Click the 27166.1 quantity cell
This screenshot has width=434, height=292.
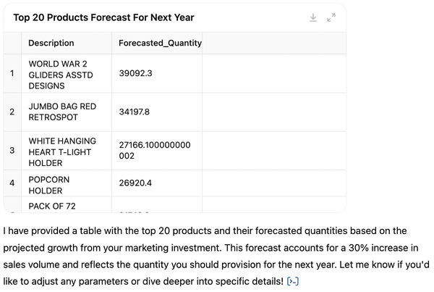coord(156,151)
